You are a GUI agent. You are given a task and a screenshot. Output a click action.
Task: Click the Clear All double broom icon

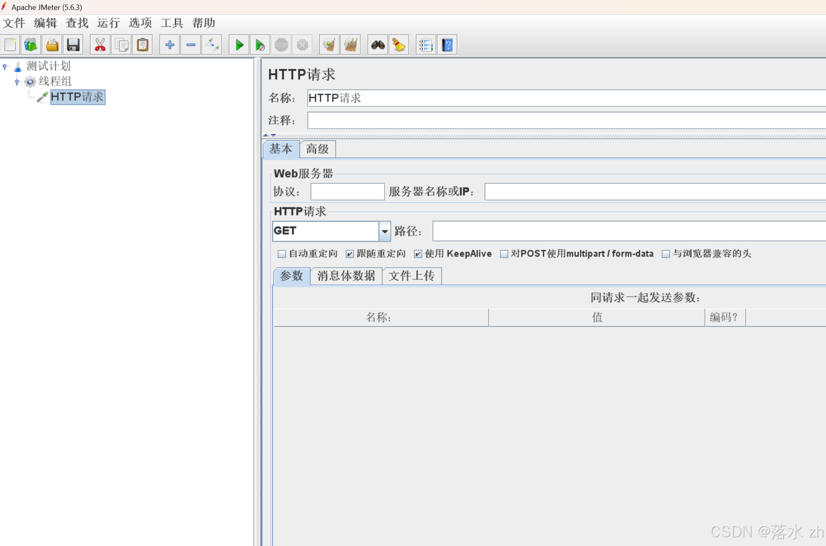[351, 45]
